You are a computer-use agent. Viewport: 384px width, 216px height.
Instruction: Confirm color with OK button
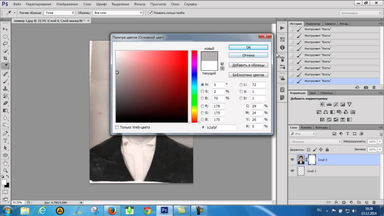[x=248, y=47]
